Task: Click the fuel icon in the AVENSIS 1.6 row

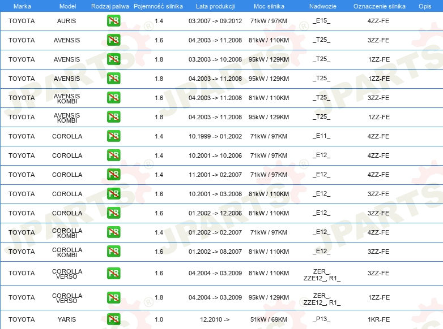Action: (113, 40)
